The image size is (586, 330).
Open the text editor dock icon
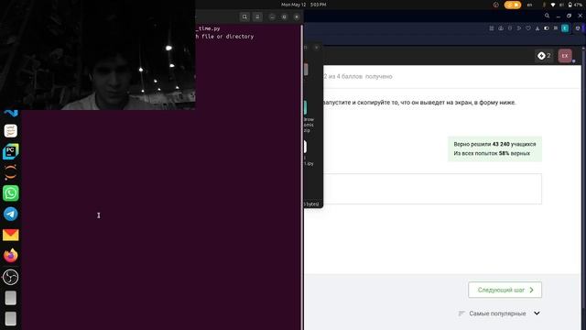click(10, 130)
